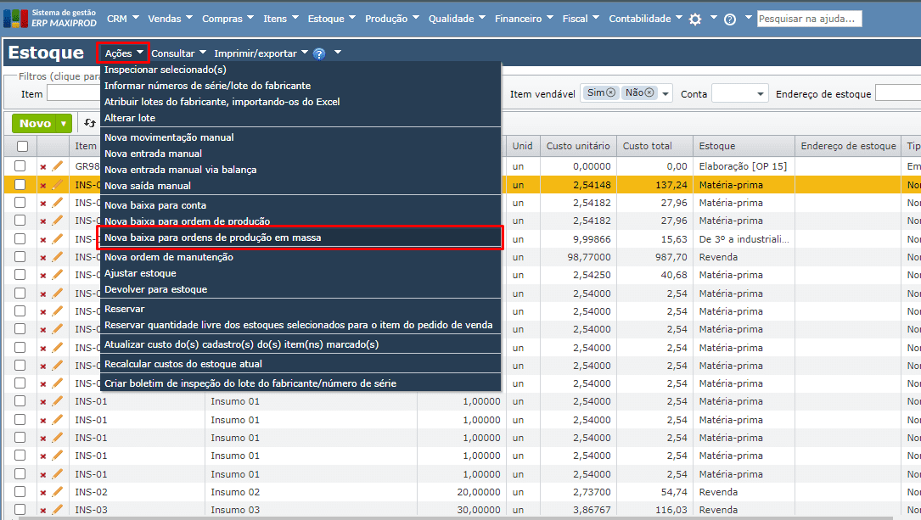Click the 'Pesquisar na ajuda' search field
The width and height of the screenshot is (921, 520).
809,19
